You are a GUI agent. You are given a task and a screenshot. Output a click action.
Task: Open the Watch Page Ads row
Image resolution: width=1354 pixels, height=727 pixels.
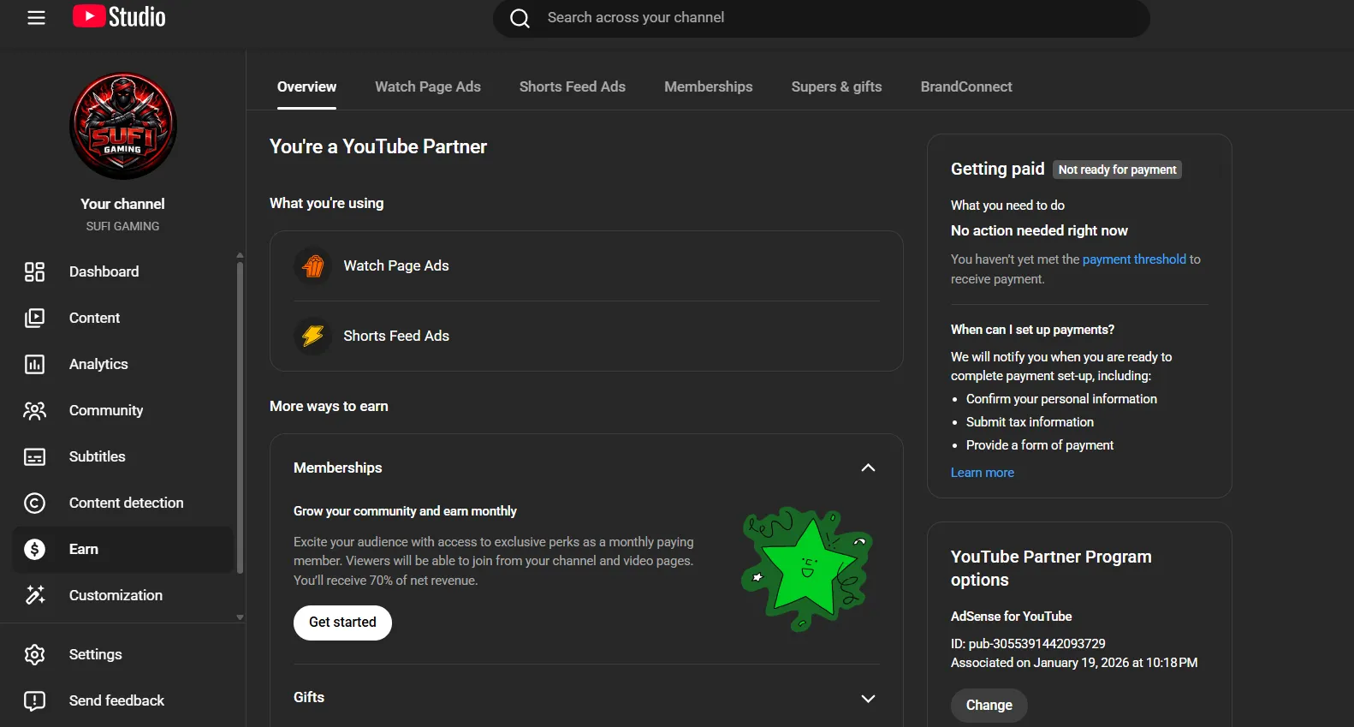[586, 265]
